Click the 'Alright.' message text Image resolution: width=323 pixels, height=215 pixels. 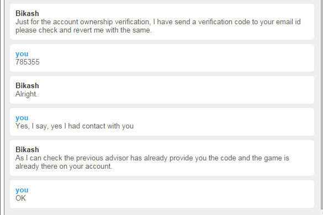coord(27,94)
